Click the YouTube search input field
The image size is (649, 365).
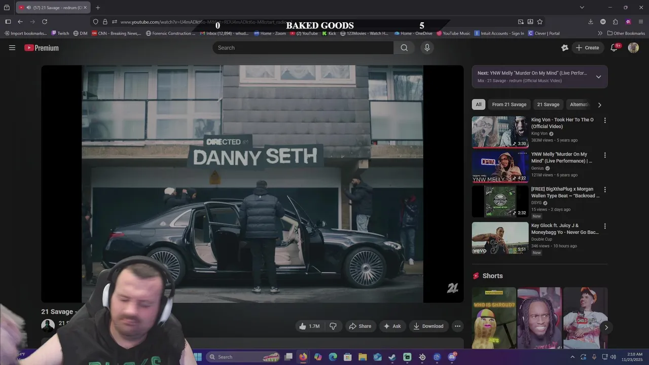click(303, 48)
